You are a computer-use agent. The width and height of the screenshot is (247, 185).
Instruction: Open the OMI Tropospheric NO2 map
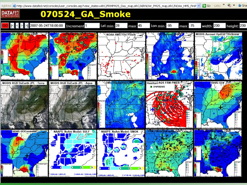tap(121, 105)
